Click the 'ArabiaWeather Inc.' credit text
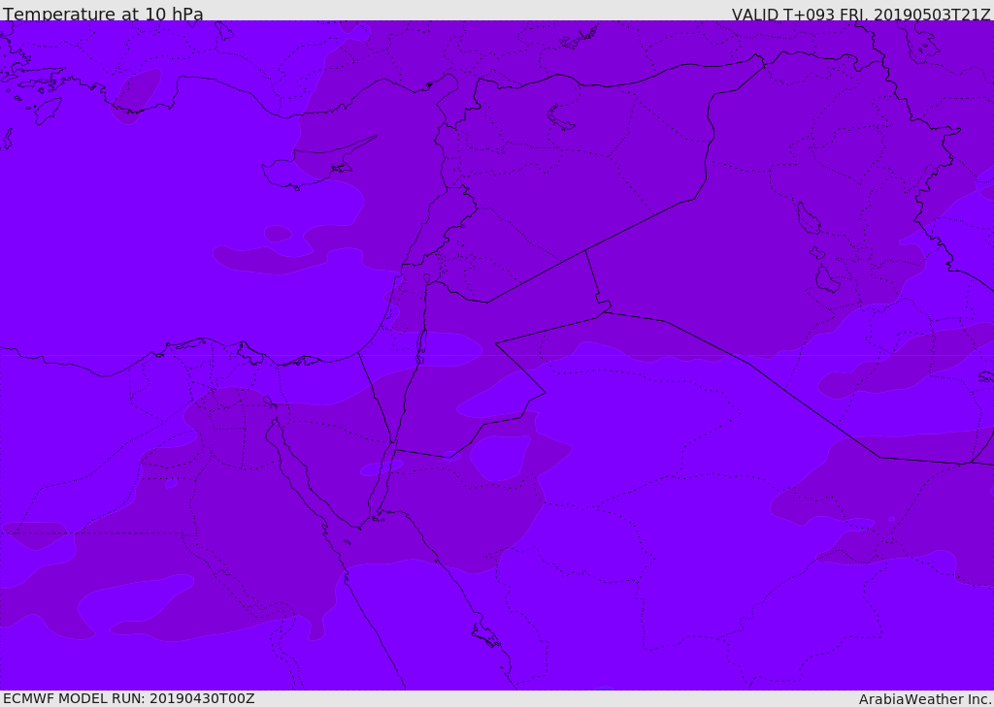 tap(925, 699)
